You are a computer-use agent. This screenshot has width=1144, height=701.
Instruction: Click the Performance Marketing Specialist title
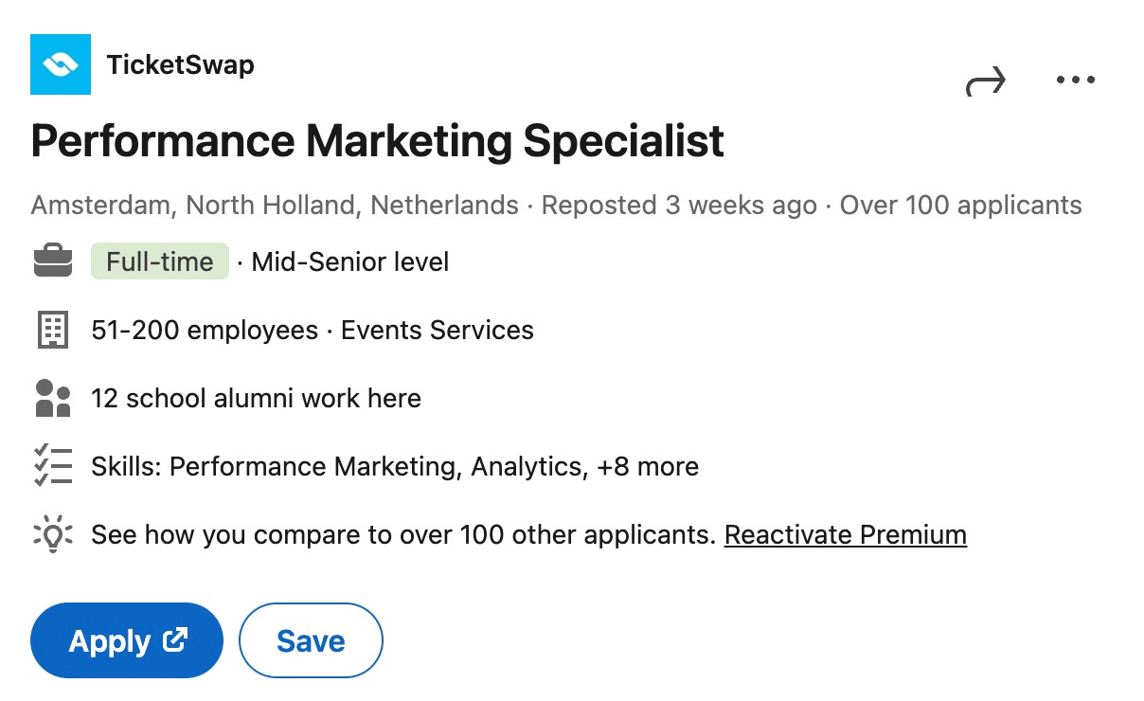(376, 140)
